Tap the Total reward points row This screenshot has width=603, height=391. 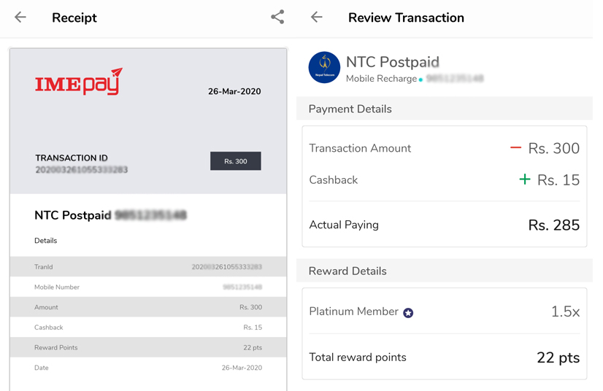pyautogui.click(x=444, y=357)
